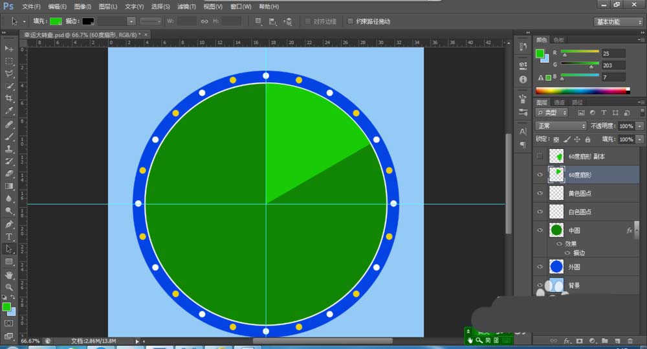This screenshot has width=647, height=349.
Task: Click the G color value field
Action: tap(613, 65)
